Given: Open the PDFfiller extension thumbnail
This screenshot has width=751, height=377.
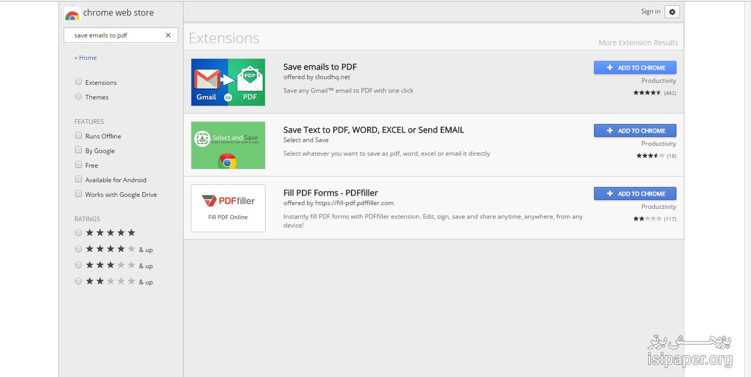Looking at the screenshot, I should [x=228, y=208].
